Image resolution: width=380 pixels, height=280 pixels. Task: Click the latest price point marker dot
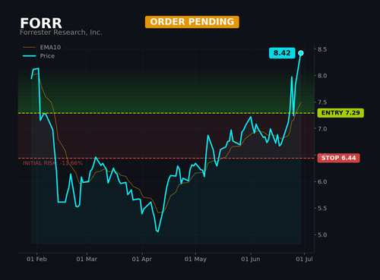click(x=301, y=53)
